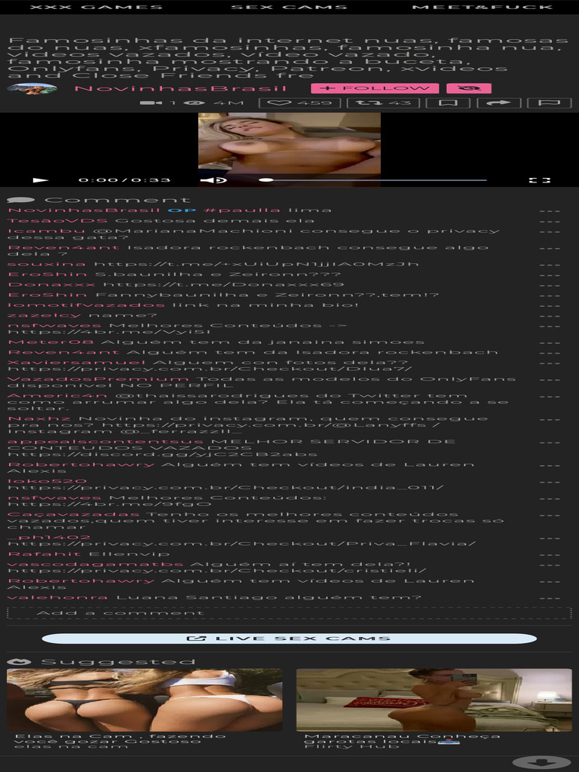Click the #paulla hashtag in first comment
This screenshot has height=772, width=579.
(x=242, y=210)
